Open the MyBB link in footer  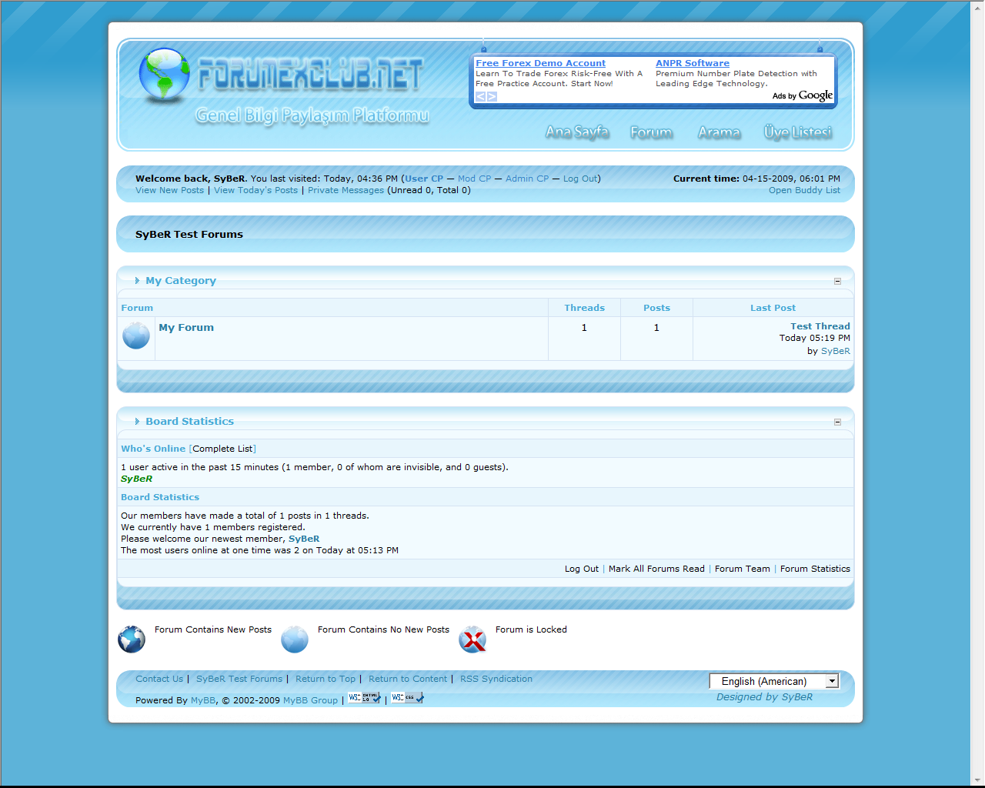[x=203, y=700]
